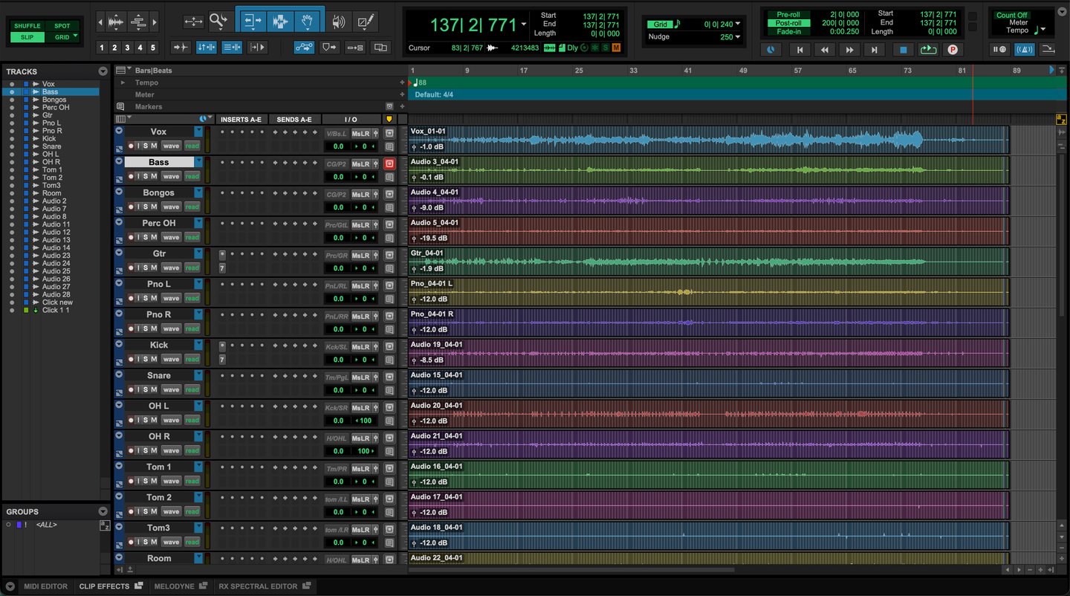Viewport: 1070px width, 596px height.
Task: Choose the Pencil tool
Action: (x=365, y=22)
